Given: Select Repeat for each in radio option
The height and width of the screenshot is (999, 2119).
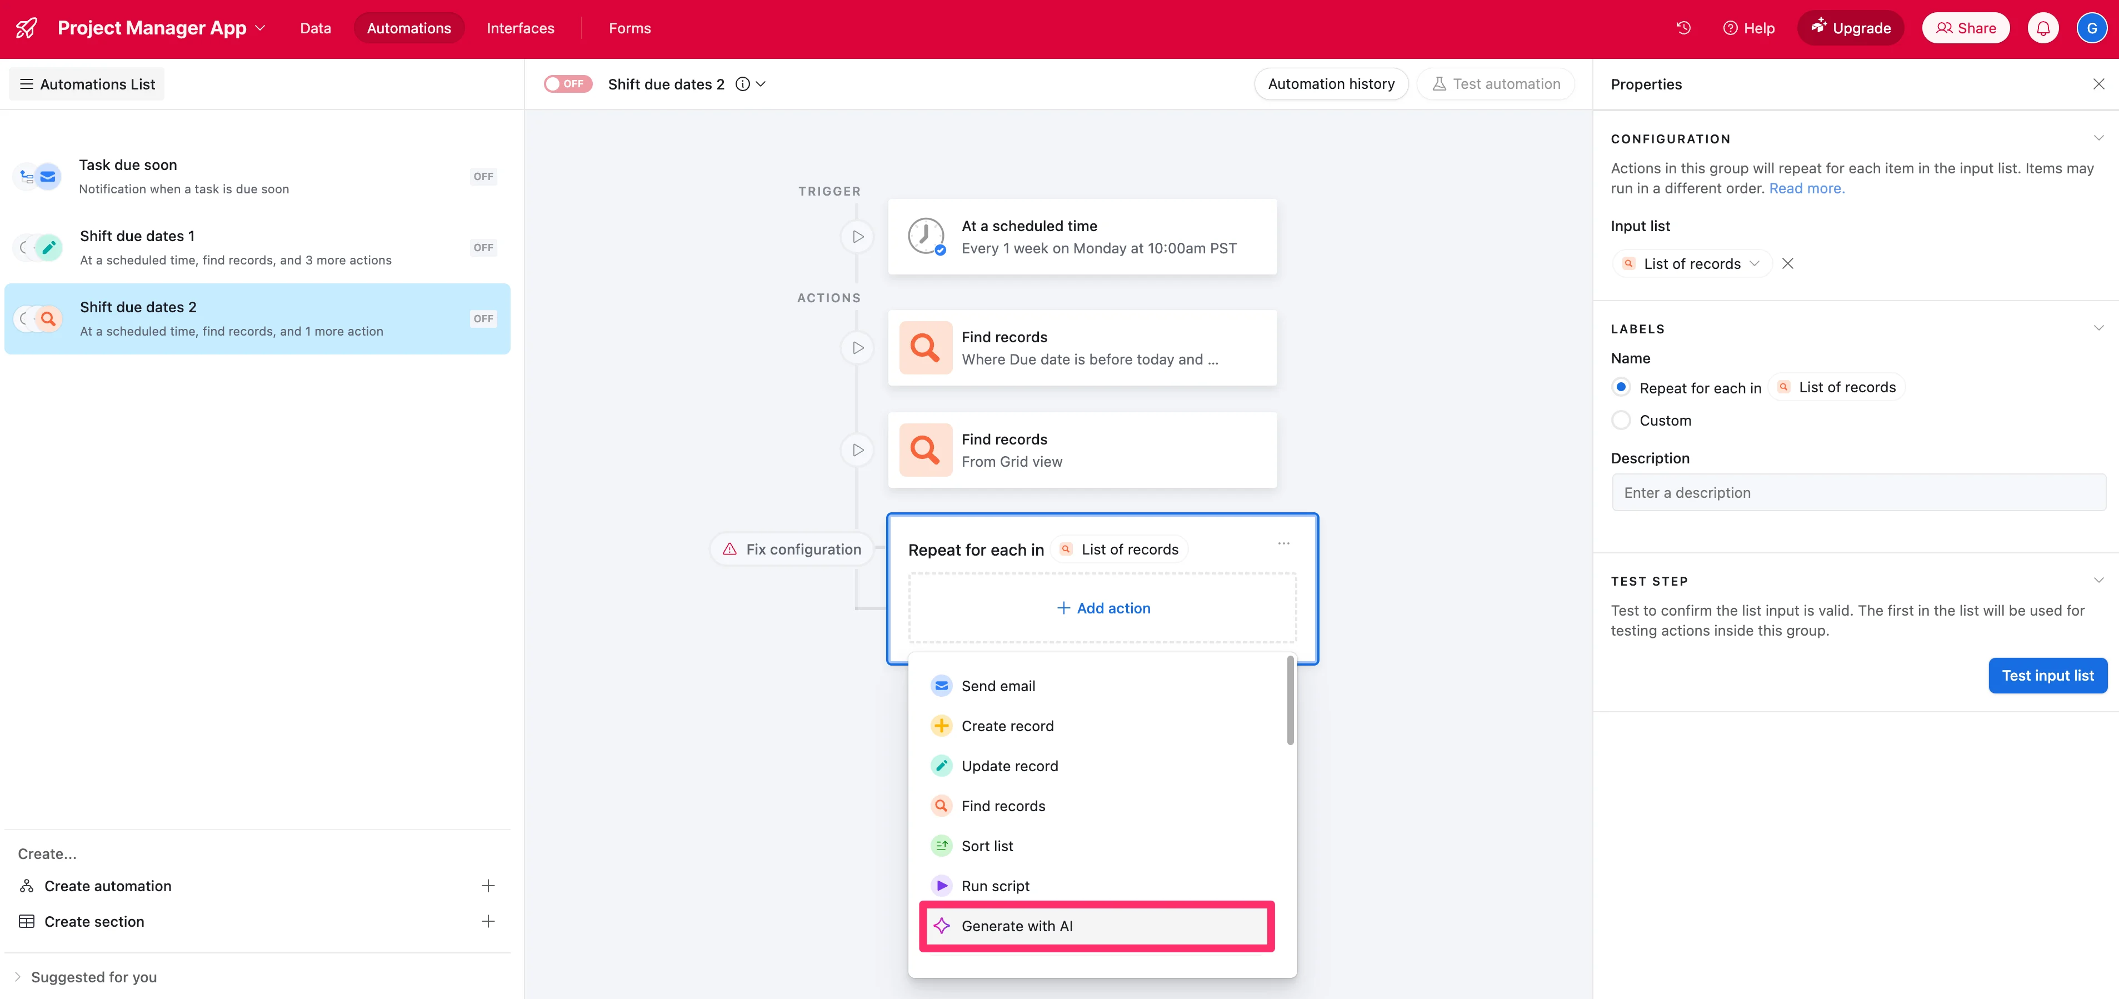Looking at the screenshot, I should (1621, 388).
